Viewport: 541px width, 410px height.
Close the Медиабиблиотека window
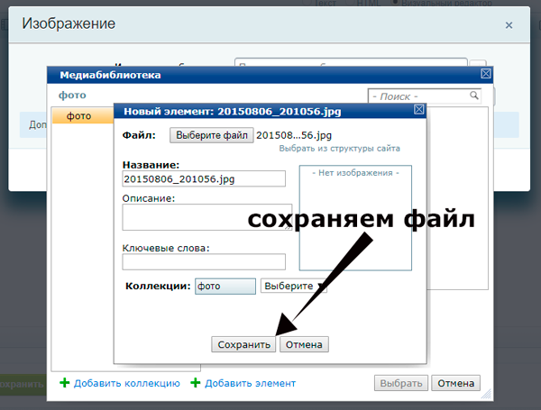(x=486, y=74)
